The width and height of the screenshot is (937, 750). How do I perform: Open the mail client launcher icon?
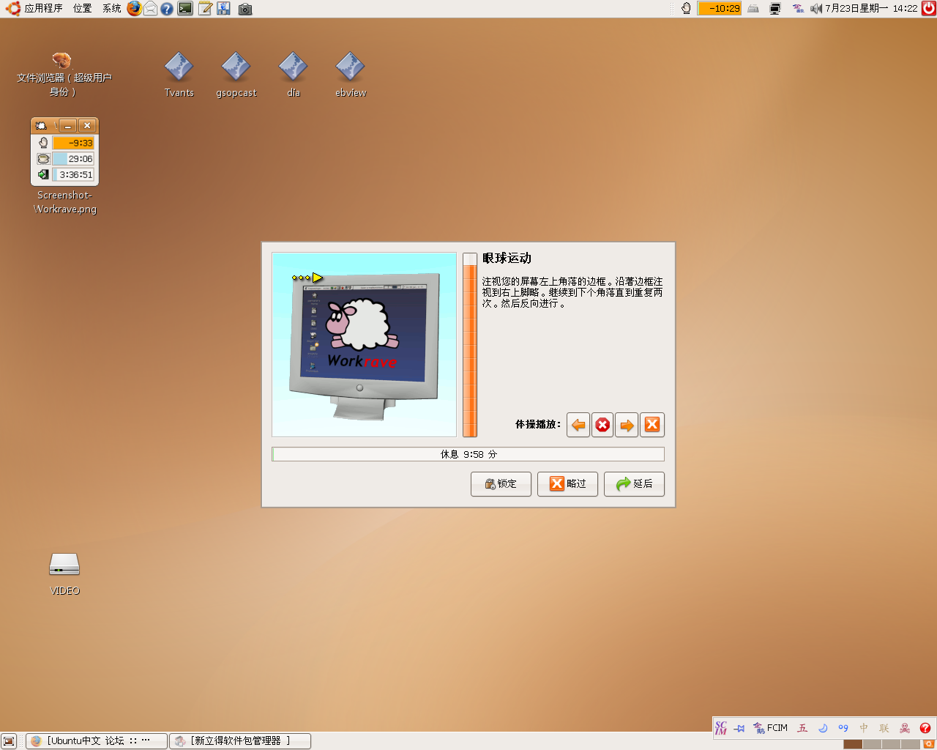[x=150, y=9]
